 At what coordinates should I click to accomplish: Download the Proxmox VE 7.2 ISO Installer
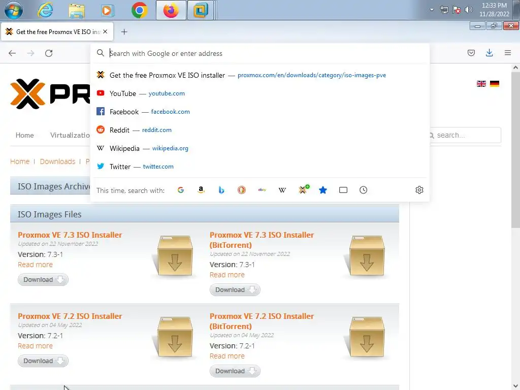click(x=43, y=361)
